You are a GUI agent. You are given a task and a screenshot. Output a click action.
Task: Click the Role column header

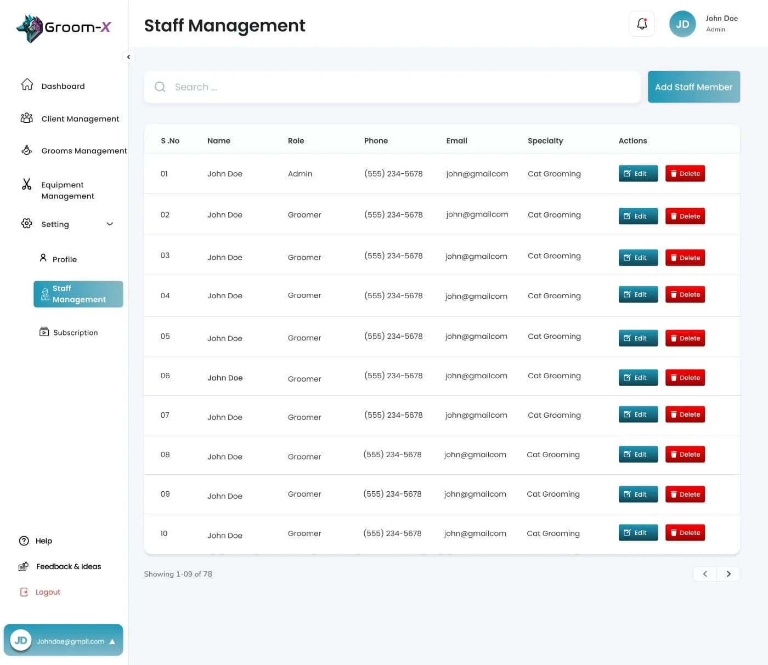point(296,141)
